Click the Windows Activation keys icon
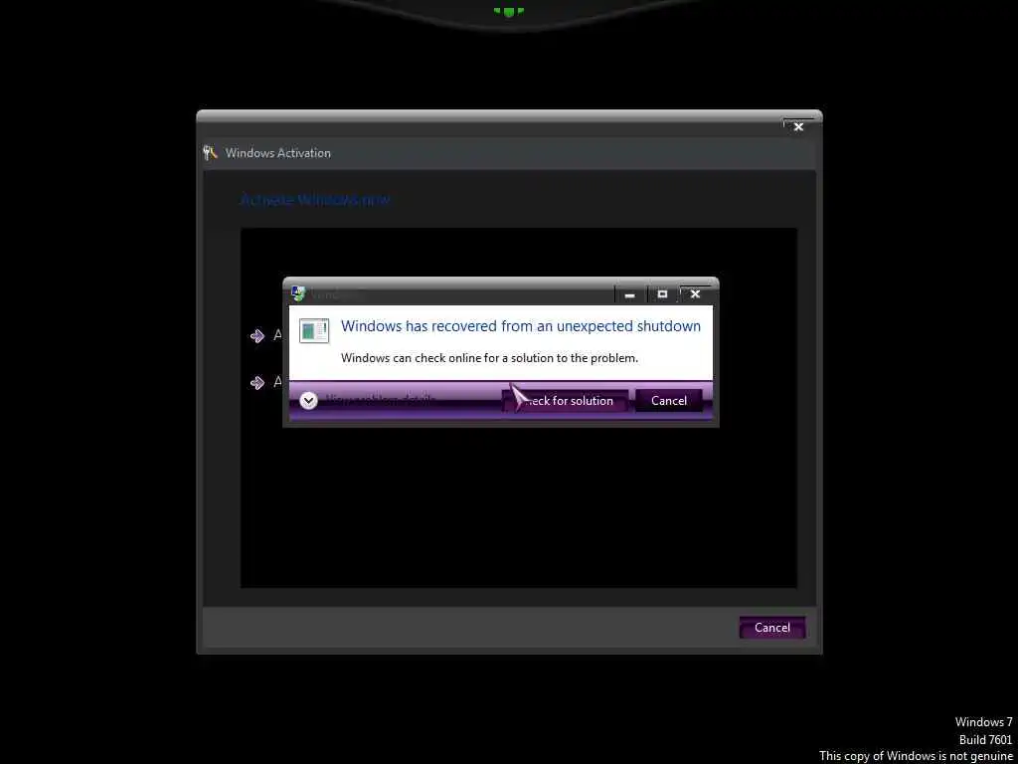This screenshot has width=1018, height=764. pos(211,152)
